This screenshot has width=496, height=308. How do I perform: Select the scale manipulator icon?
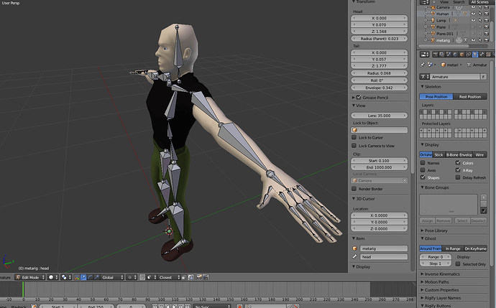[x=96, y=277]
